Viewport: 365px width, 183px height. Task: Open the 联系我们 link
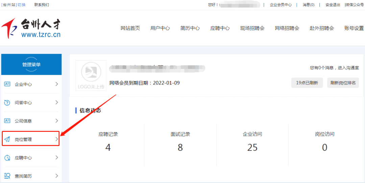(x=42, y=5)
